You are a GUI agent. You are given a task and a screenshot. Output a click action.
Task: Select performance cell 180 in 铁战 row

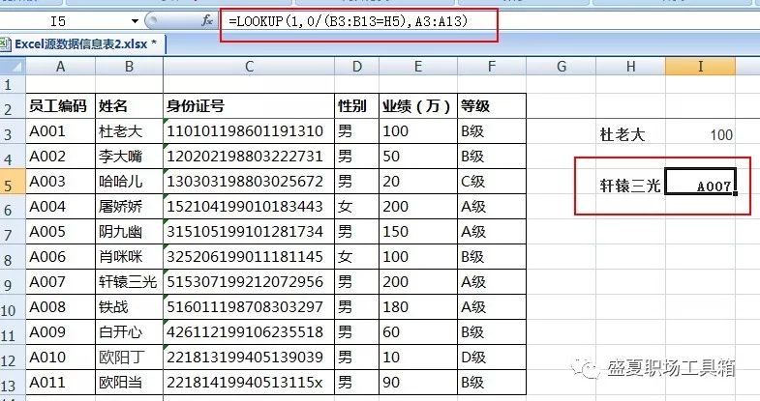click(x=418, y=307)
